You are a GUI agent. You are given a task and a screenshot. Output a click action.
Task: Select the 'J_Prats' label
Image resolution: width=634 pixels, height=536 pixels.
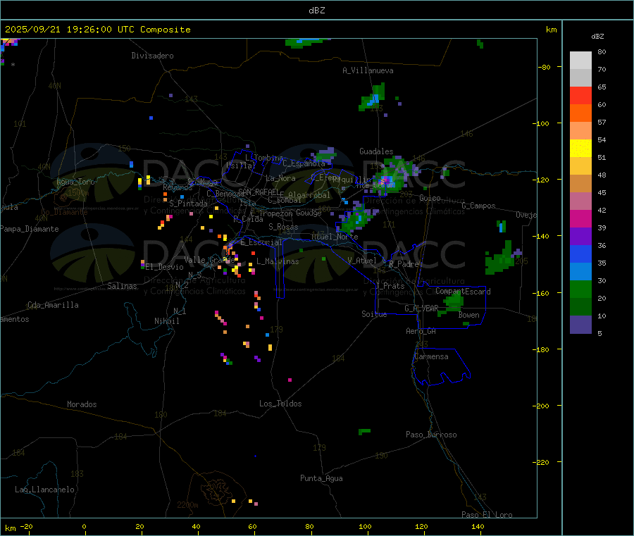pyautogui.click(x=390, y=285)
